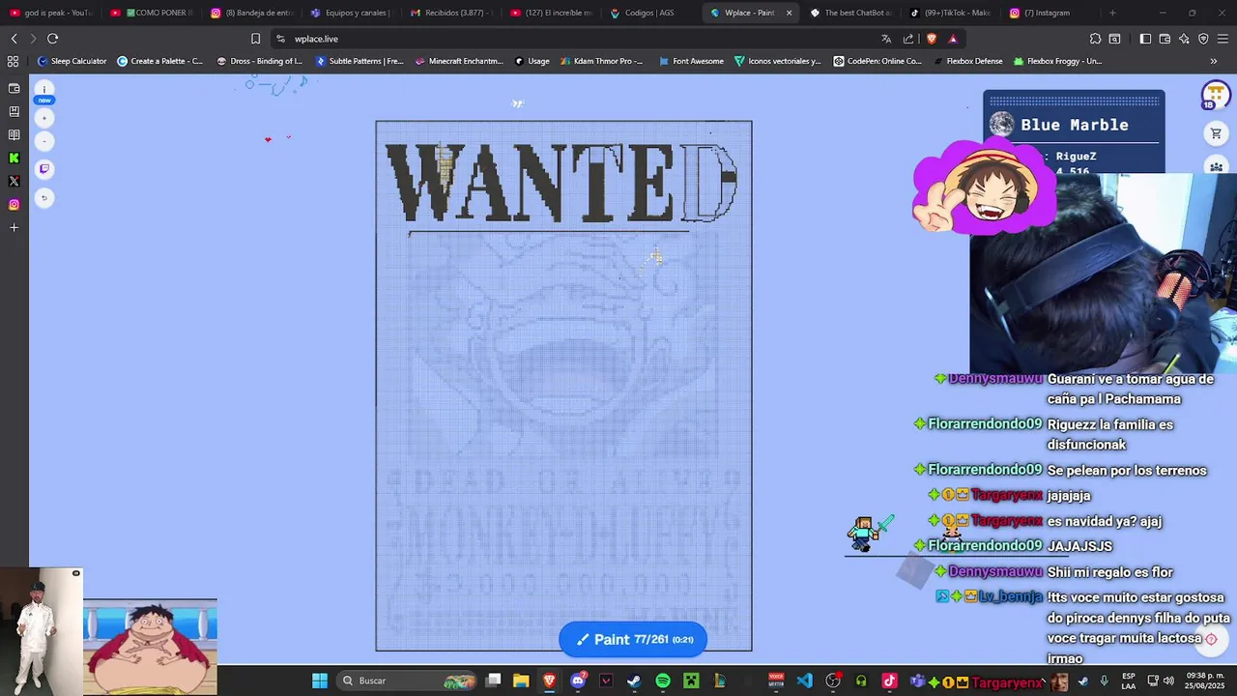Image resolution: width=1237 pixels, height=696 pixels.
Task: Switch to 'Codigos | AGS' tab
Action: coord(649,13)
